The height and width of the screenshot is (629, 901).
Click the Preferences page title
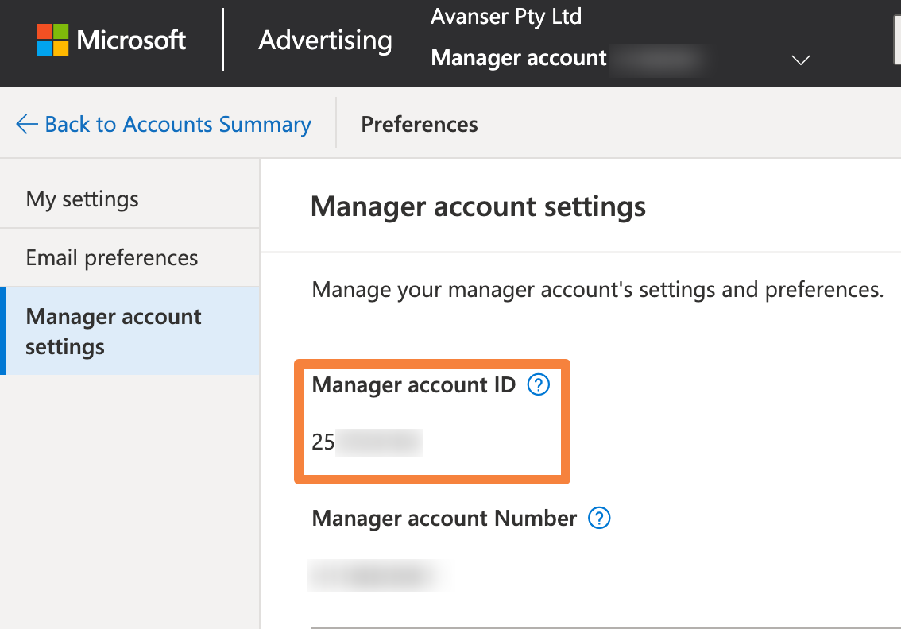(x=420, y=125)
